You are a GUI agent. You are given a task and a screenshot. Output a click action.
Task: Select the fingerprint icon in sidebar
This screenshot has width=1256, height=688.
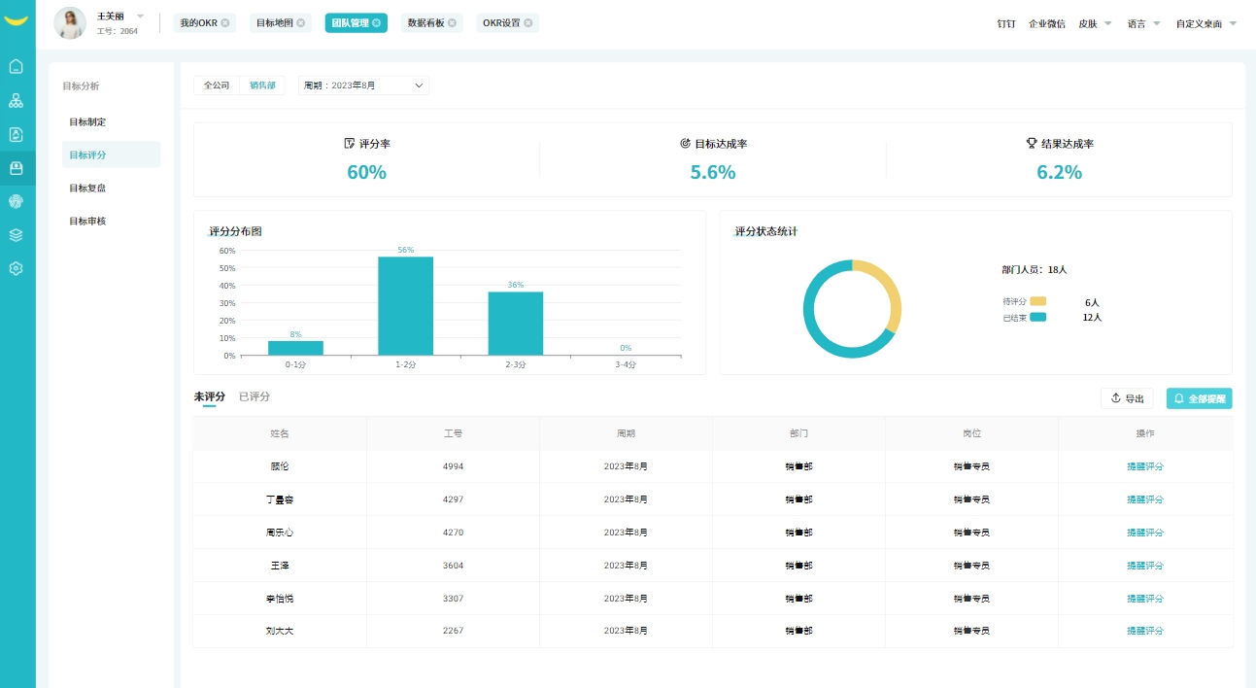(x=16, y=201)
